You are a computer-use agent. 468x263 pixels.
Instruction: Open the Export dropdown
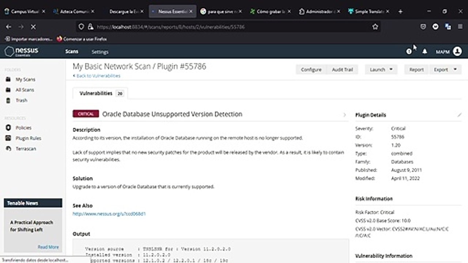[x=445, y=69]
